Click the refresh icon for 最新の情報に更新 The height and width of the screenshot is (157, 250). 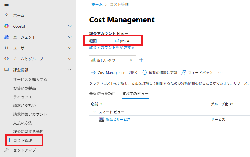pyautogui.click(x=145, y=72)
